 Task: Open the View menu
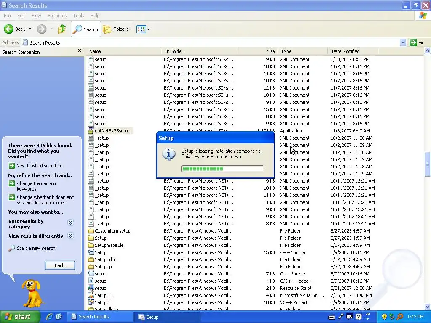tap(36, 16)
